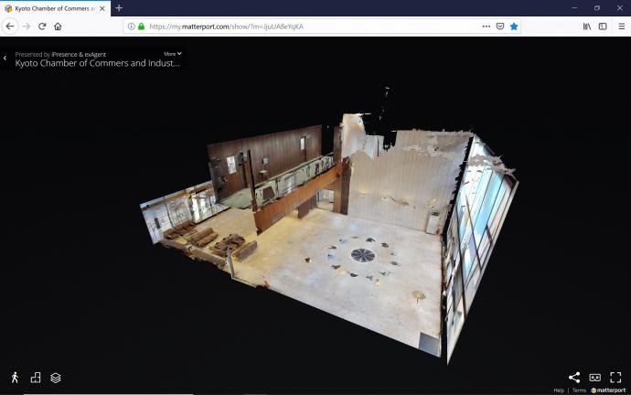631x395 pixels.
Task: Toggle bookmark star for this page
Action: coord(514,27)
